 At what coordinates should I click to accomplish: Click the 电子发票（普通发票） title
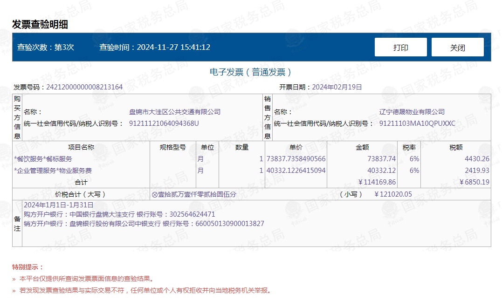point(251,72)
